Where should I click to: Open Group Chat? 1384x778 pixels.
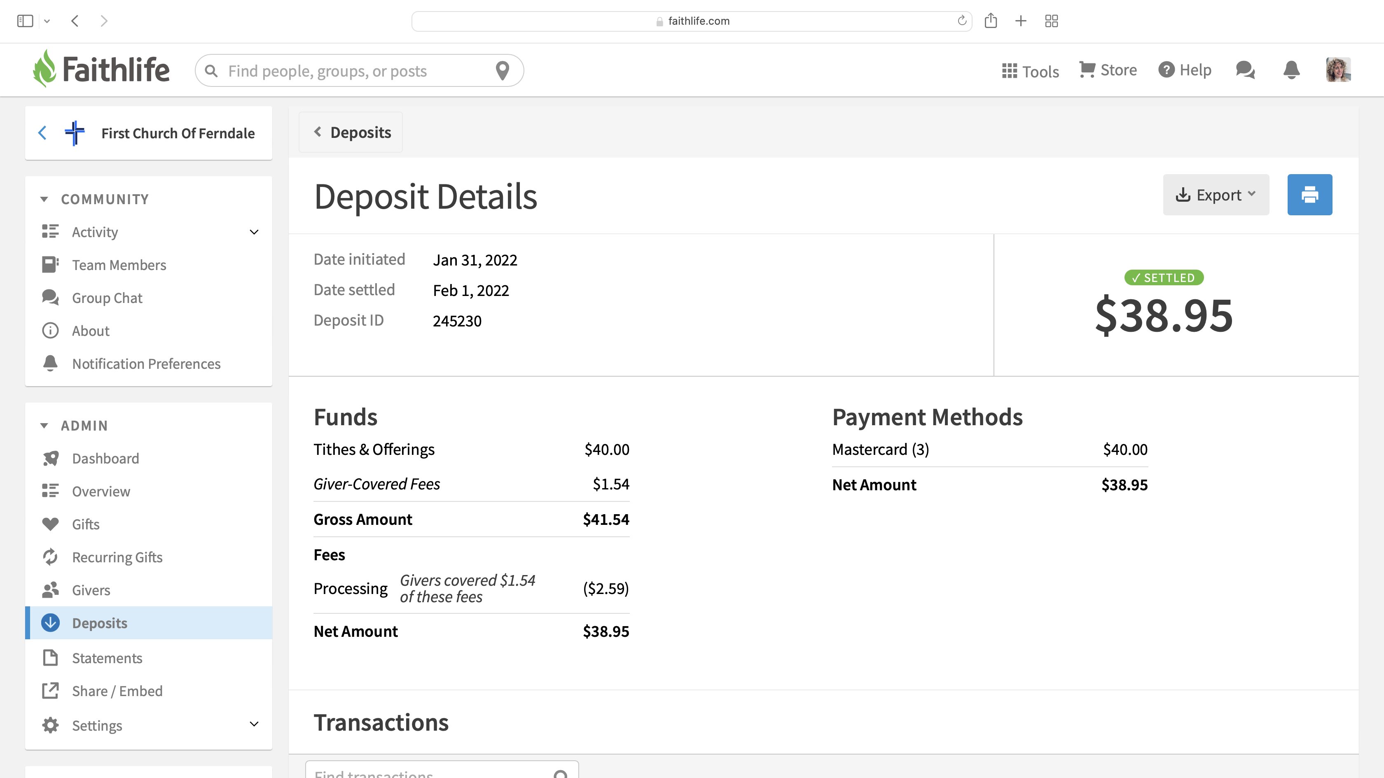[107, 298]
